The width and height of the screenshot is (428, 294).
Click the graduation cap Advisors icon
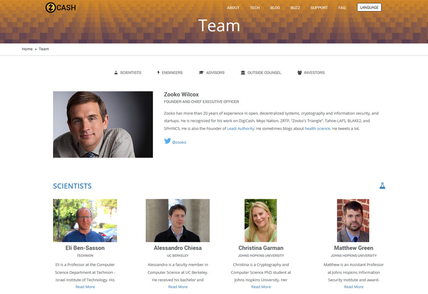201,73
